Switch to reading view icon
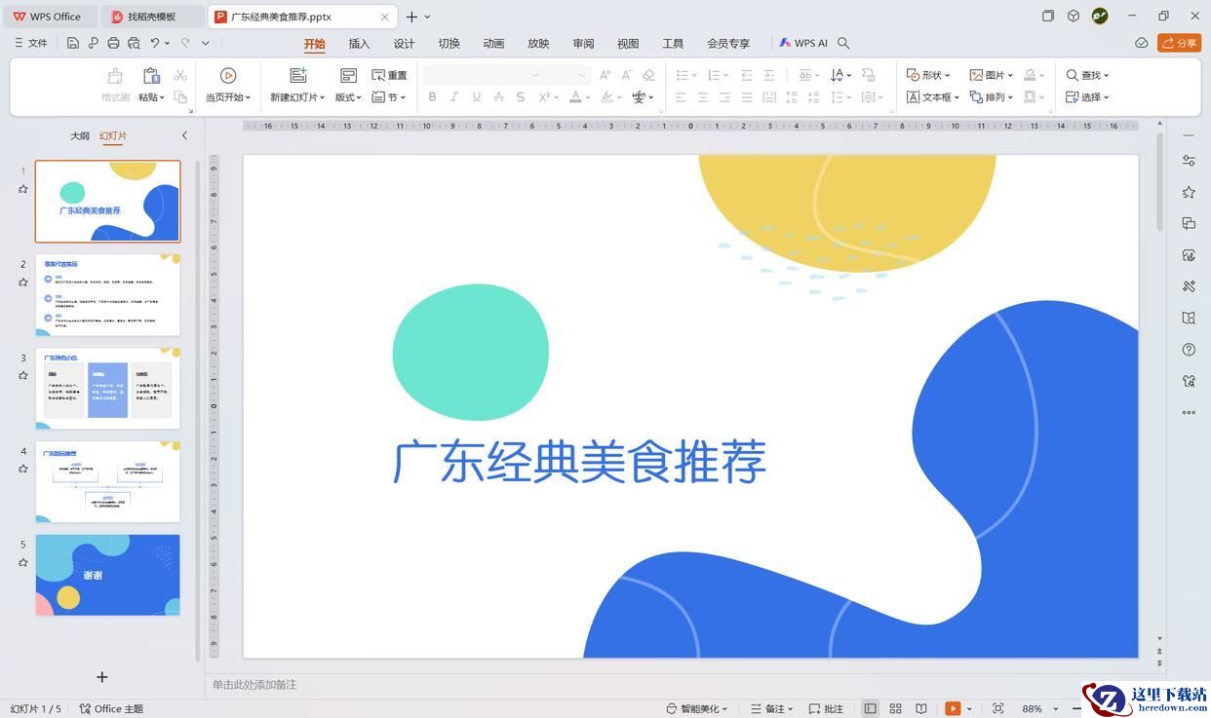Image resolution: width=1211 pixels, height=718 pixels. click(x=920, y=708)
